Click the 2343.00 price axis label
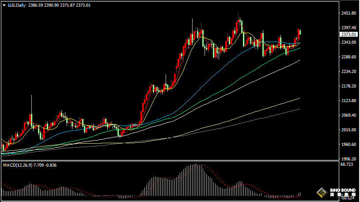 (x=349, y=42)
